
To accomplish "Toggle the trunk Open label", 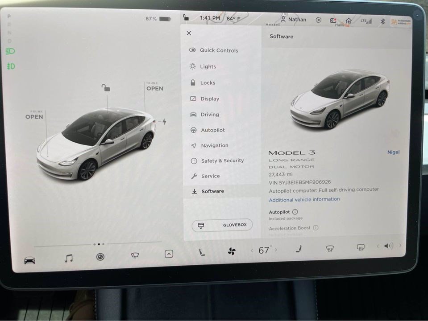I will tap(154, 88).
